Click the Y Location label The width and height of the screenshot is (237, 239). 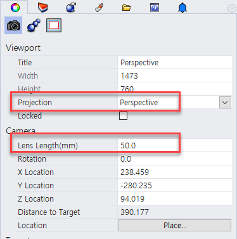click(35, 186)
